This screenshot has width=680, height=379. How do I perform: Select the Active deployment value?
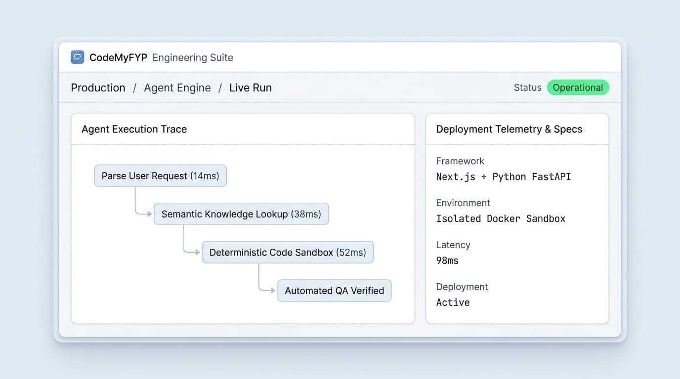click(453, 303)
